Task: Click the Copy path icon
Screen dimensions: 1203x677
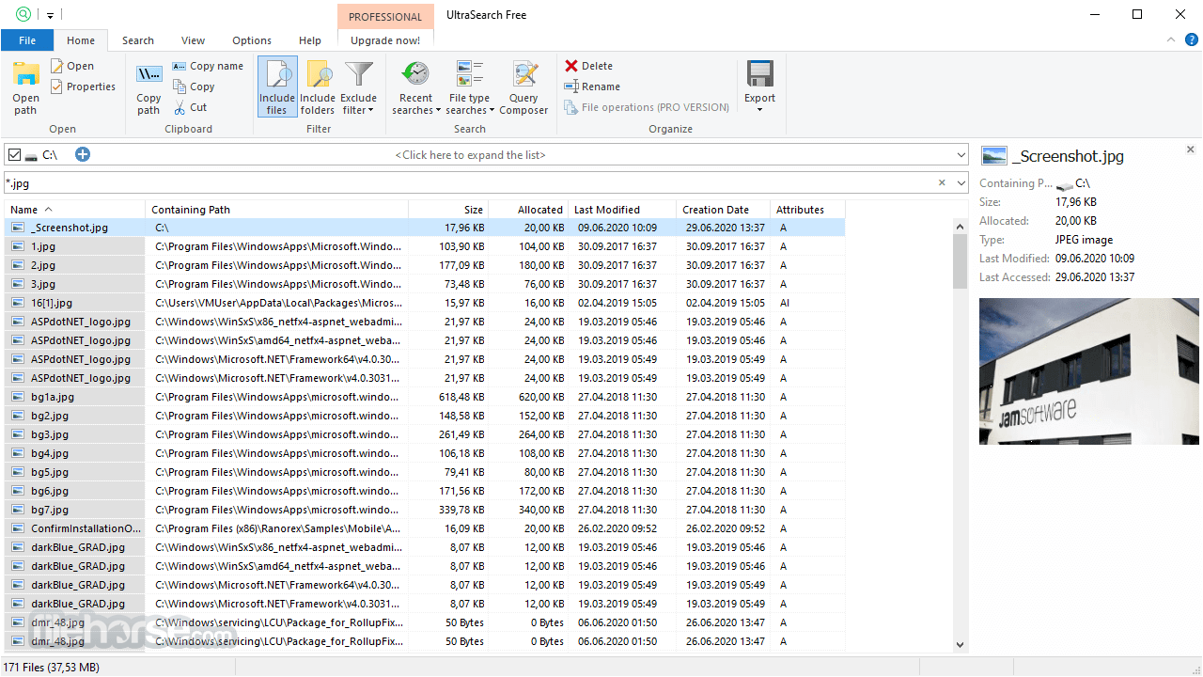Action: (148, 75)
